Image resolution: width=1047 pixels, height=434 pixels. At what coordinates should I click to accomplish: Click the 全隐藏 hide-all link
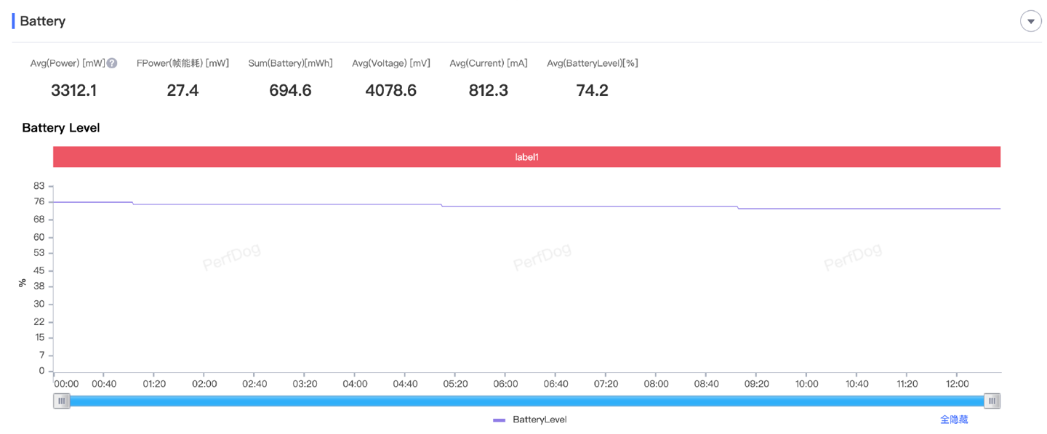(953, 419)
